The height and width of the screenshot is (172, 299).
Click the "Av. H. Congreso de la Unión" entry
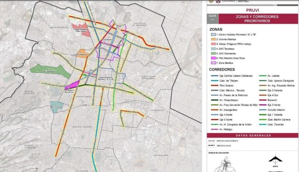pyautogui.click(x=231, y=125)
